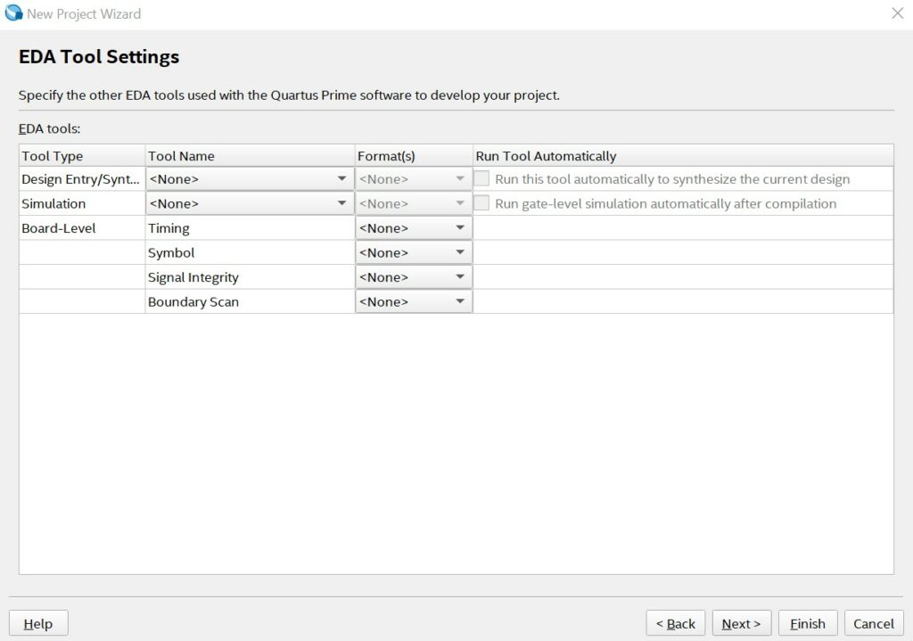Close the New Project Wizard window
This screenshot has width=913, height=641.
click(897, 13)
